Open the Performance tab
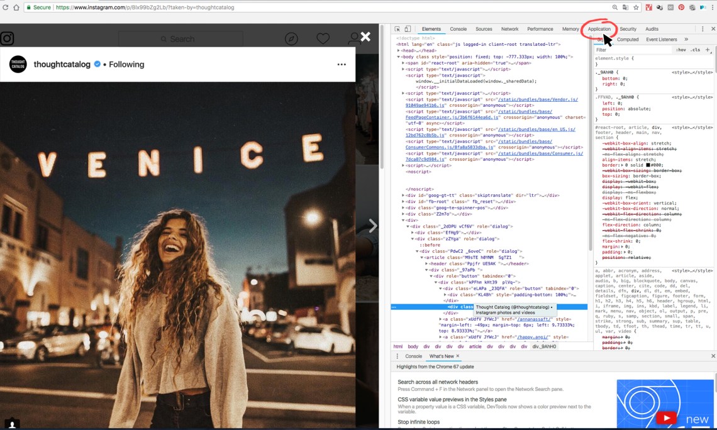The image size is (717, 430). pyautogui.click(x=540, y=29)
